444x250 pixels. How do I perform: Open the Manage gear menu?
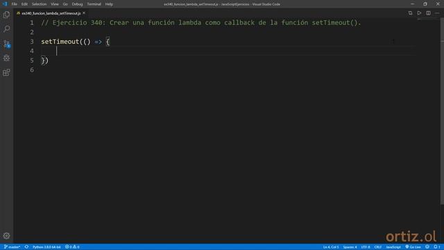[6, 236]
